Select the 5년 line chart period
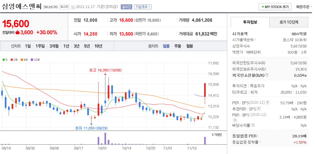Screen dimensions: 315x154 pyautogui.click(x=87, y=46)
